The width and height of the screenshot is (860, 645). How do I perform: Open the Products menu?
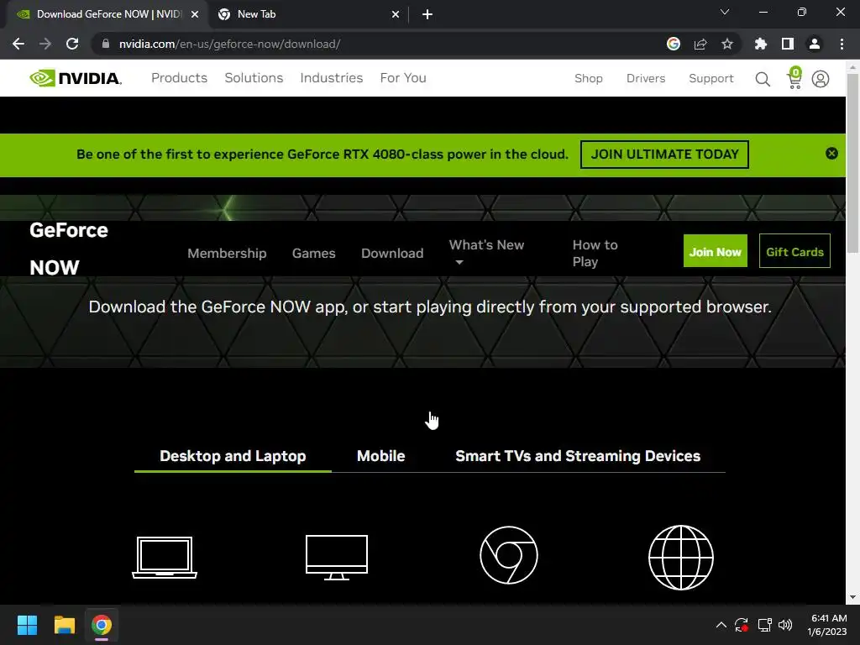click(180, 78)
